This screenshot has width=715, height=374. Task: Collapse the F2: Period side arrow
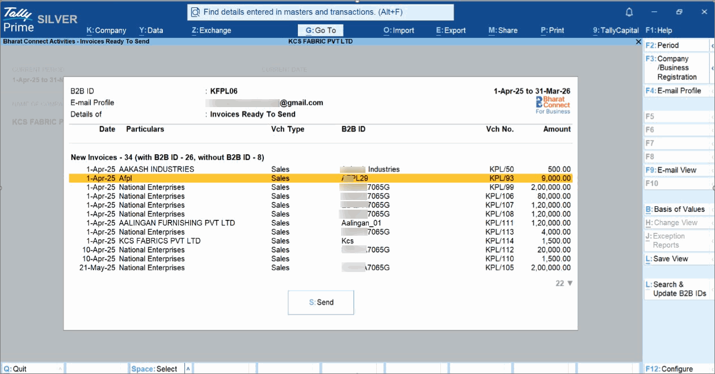click(x=712, y=45)
